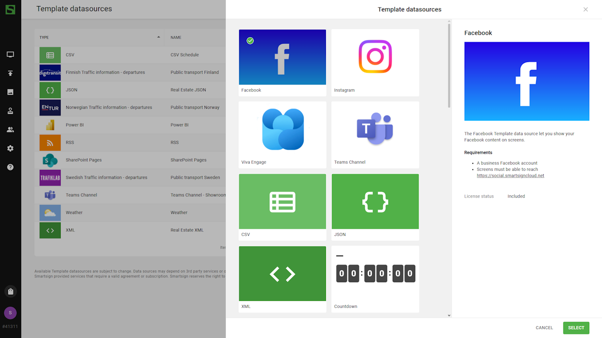Click the help question mark icon
This screenshot has width=602, height=338.
coord(10,167)
